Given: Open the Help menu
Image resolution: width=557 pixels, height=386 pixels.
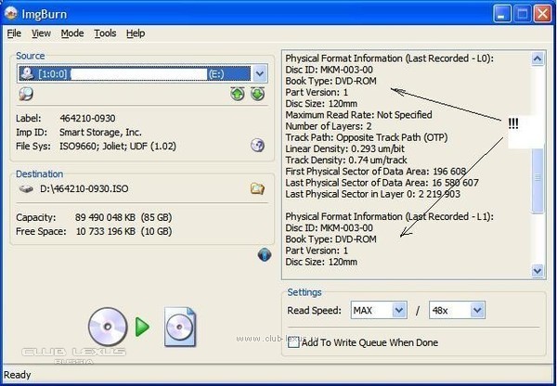Looking at the screenshot, I should click(x=136, y=33).
